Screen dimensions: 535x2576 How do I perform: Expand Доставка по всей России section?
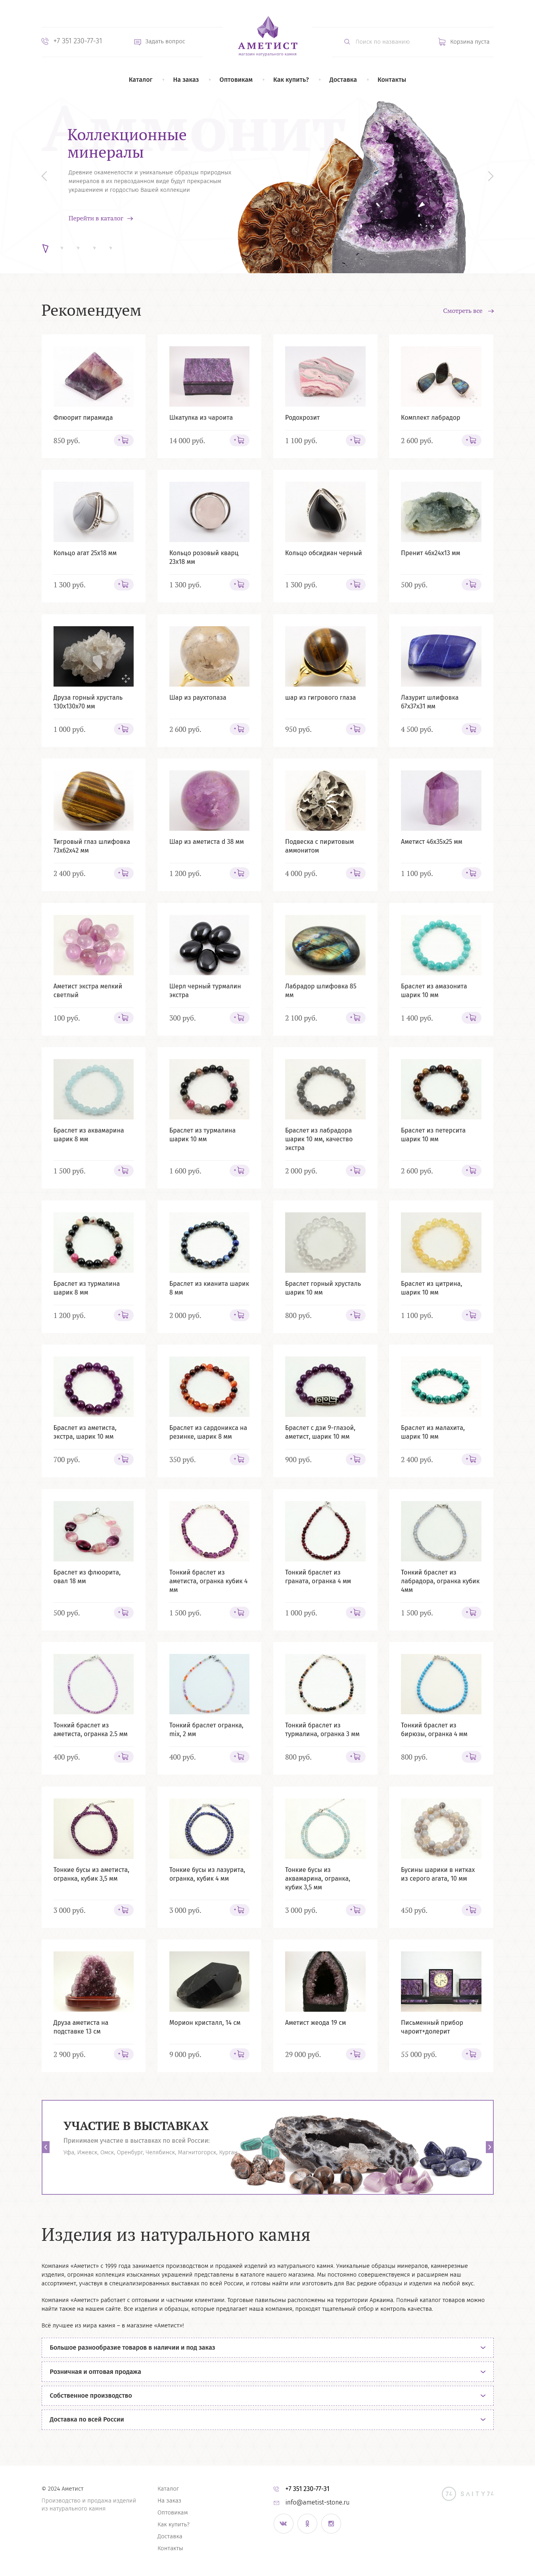pyautogui.click(x=267, y=2419)
